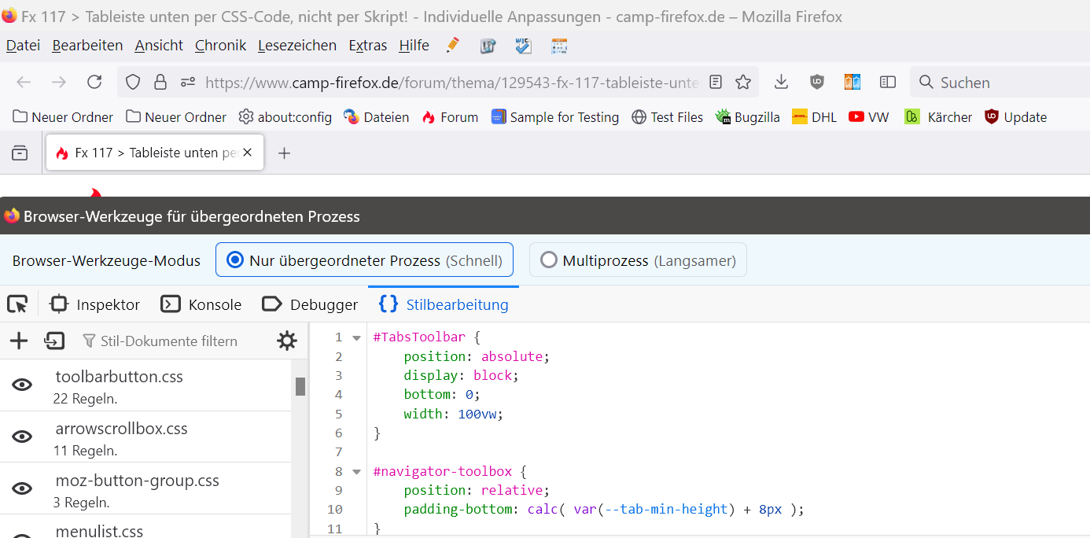
Task: Collapse the #TabsToolbar rule fold arrow
Action: coord(356,338)
